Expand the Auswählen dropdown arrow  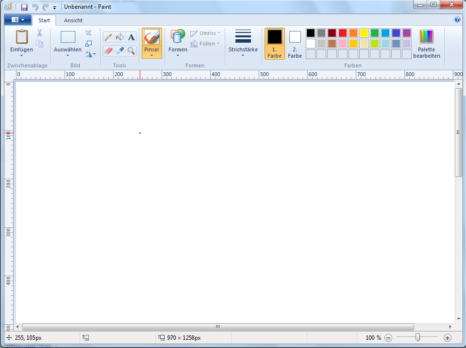point(67,55)
